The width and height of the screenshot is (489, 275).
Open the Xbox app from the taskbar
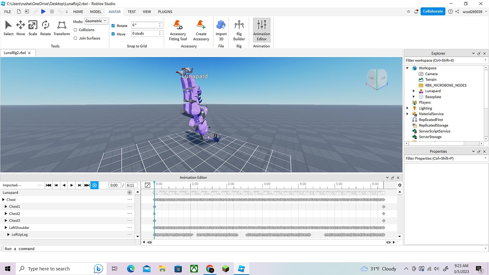tap(194, 269)
